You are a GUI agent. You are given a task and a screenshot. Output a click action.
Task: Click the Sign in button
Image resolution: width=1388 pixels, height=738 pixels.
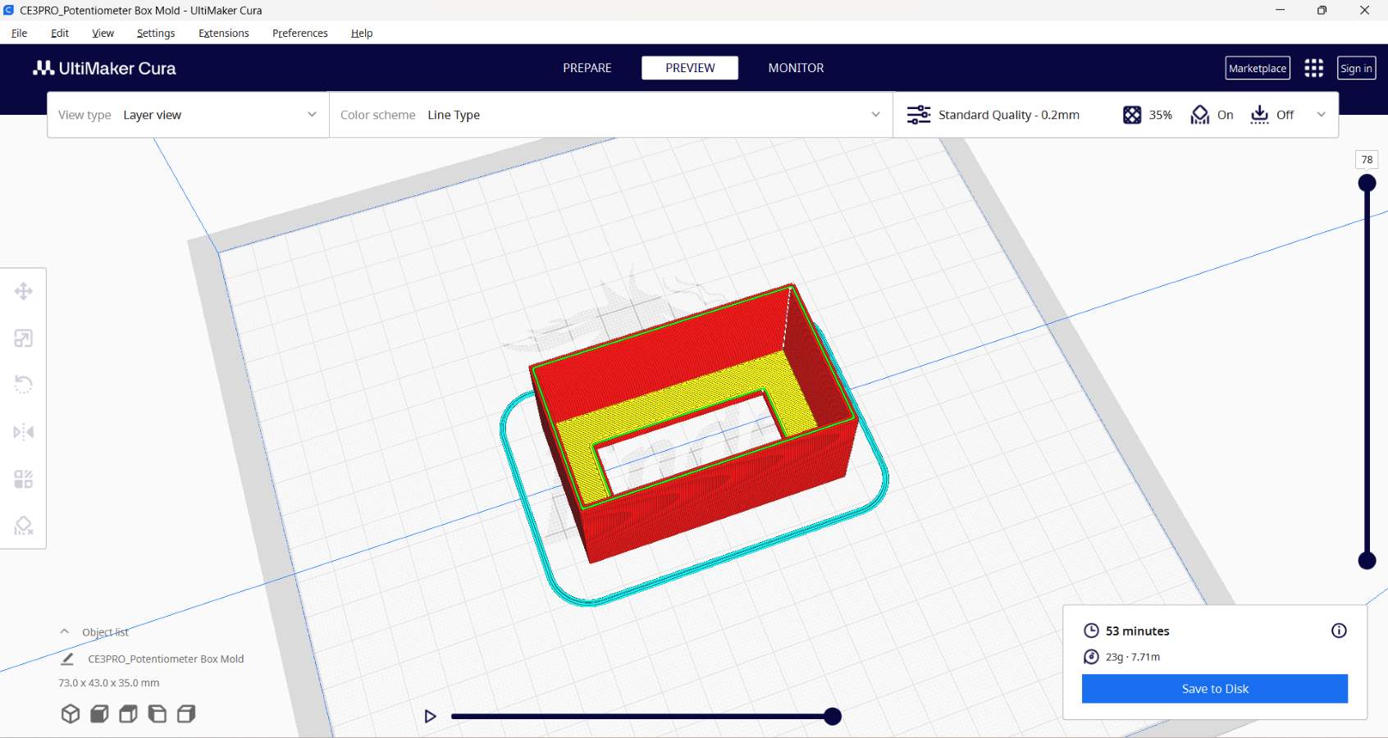(1356, 68)
